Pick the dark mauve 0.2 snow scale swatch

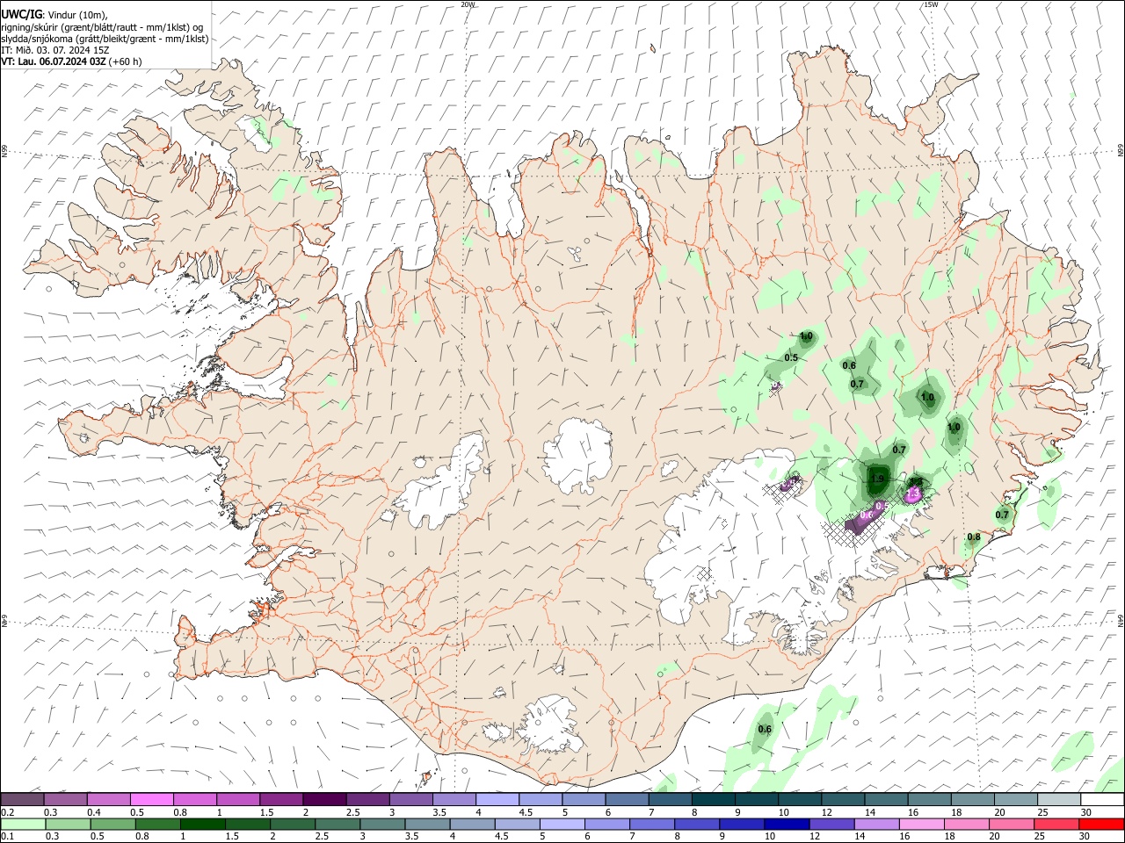click(23, 800)
